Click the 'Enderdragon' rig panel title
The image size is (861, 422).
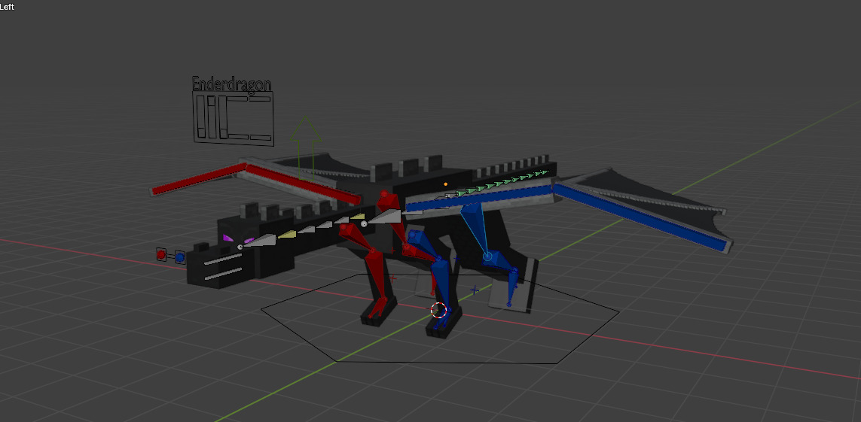coord(232,83)
